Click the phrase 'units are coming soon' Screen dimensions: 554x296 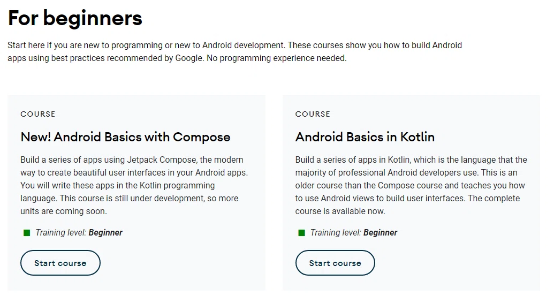(63, 211)
